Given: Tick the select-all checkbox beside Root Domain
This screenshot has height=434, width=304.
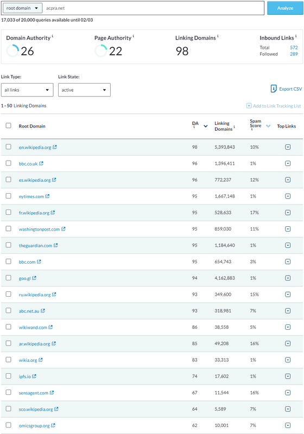Looking at the screenshot, I should point(9,125).
